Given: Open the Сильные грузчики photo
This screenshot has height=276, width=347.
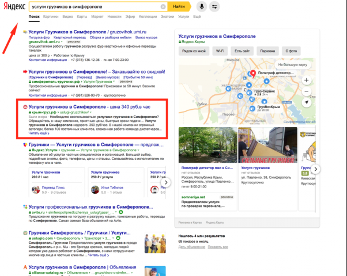Looking at the screenshot, I should coord(267,145).
